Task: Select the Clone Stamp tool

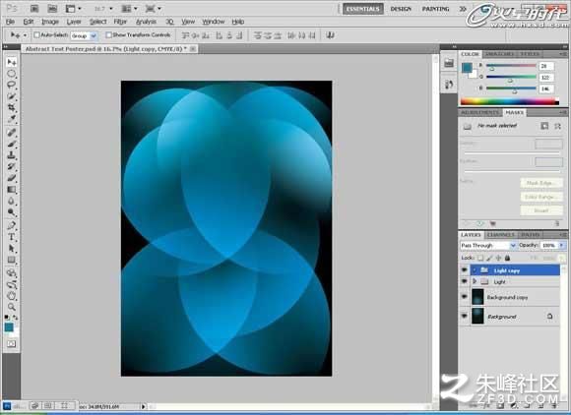Action: (x=11, y=155)
